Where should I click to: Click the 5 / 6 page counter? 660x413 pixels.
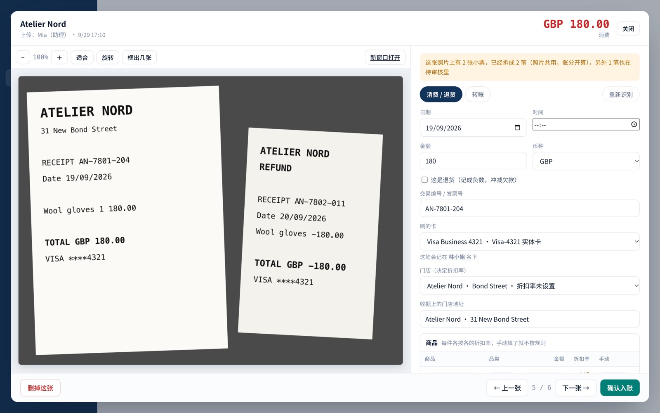click(542, 387)
